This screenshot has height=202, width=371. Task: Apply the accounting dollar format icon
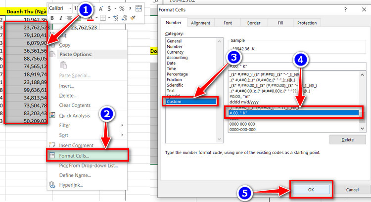[x=109, y=9]
